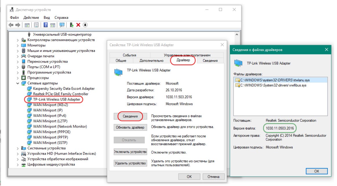Click the Kaspersky Security Data Escort Adapter icon
This screenshot has height=186, width=337.
click(30, 88)
